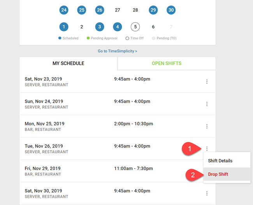Click three-dot menu for Tue, Nov 26 shift
The image size is (253, 205).
pos(207,149)
